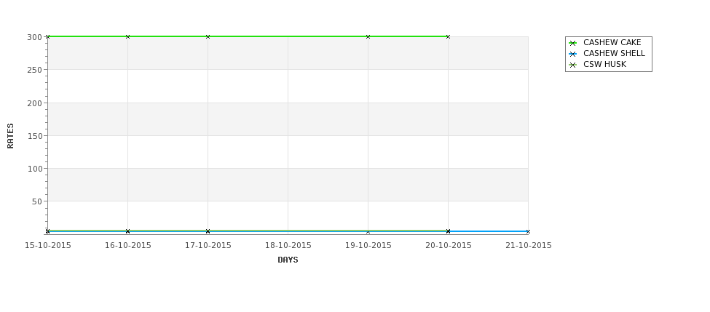The height and width of the screenshot is (312, 710).
Task: Select the CASHEW SHELL legend label
Action: (614, 53)
